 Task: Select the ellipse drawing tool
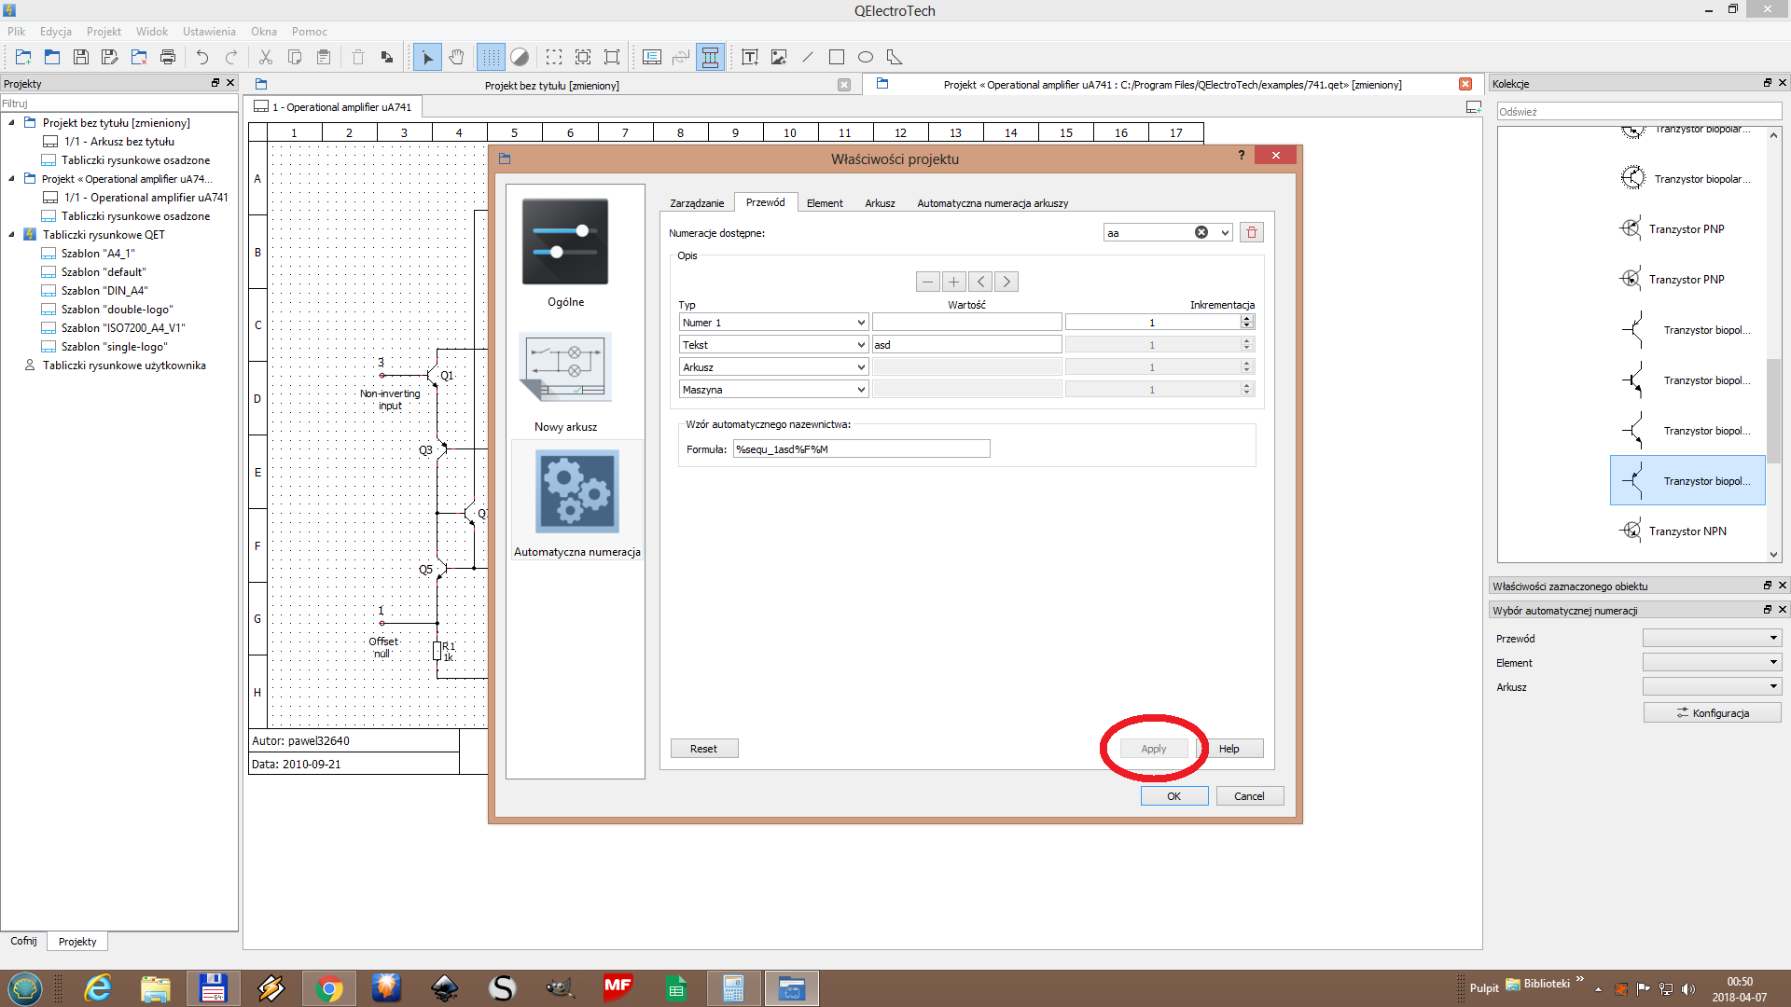coord(866,58)
